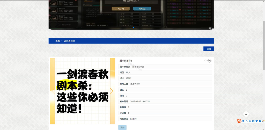Image resolution: width=265 pixels, height=130 pixels.
Task: Click the 剧本杀名称2 title text
Action: coord(126,61)
